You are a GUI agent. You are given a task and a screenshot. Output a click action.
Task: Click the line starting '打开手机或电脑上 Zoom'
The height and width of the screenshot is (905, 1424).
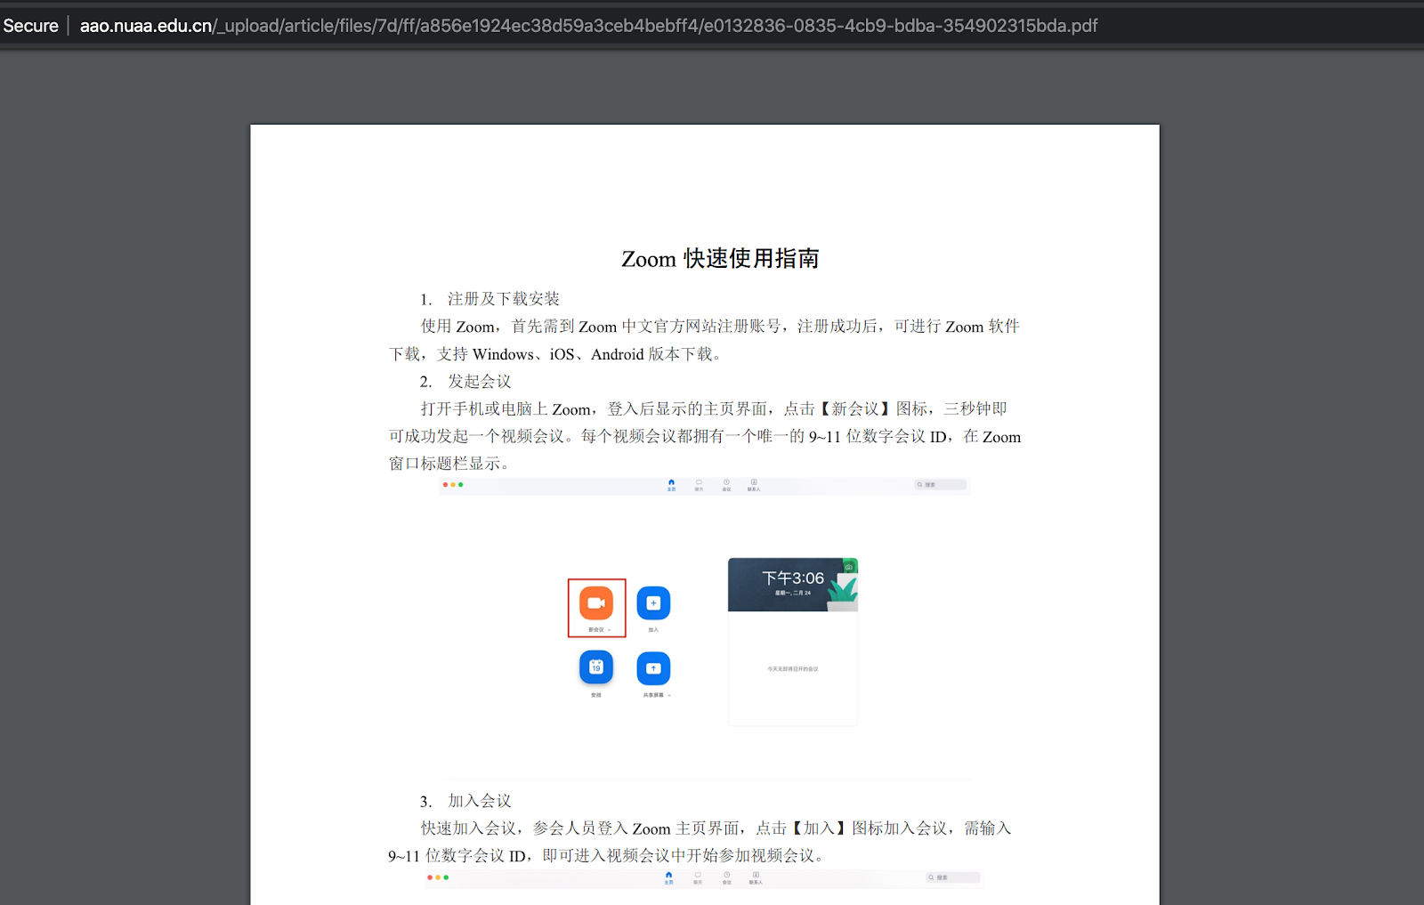tap(714, 409)
